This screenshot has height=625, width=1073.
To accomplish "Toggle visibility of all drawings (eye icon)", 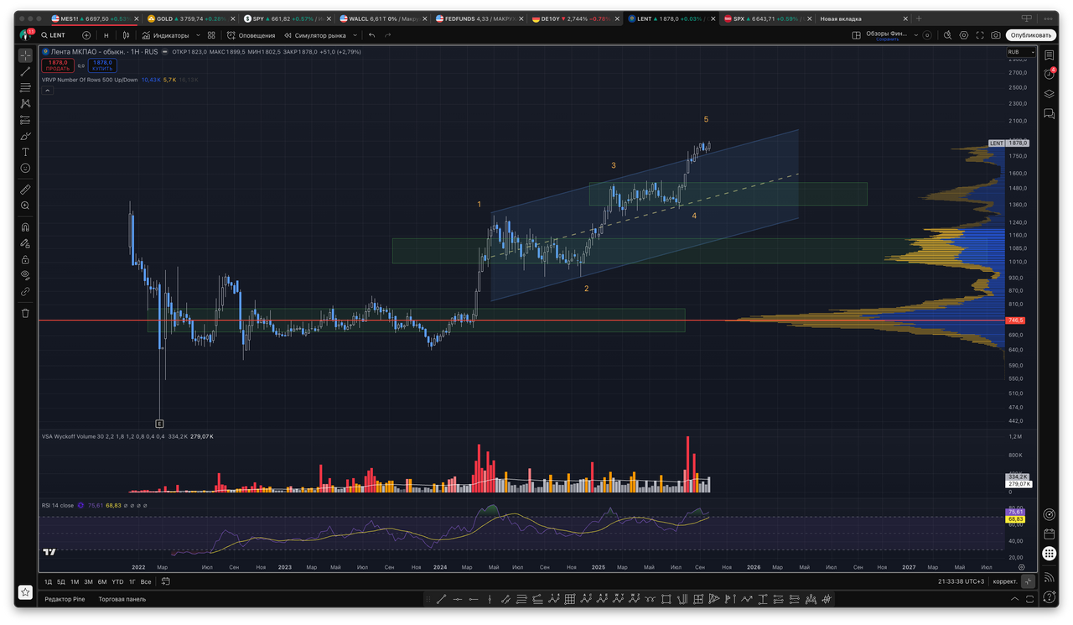I will coord(25,274).
